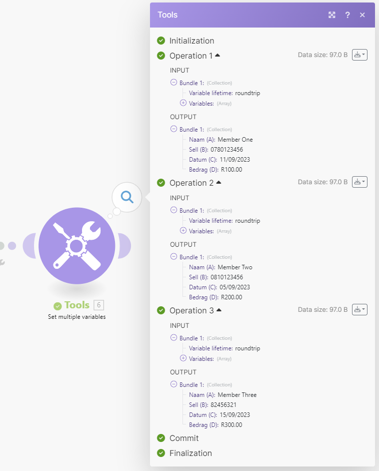Collapse Bundle 1 in Operation 3 input
The width and height of the screenshot is (379, 471).
tap(173, 338)
